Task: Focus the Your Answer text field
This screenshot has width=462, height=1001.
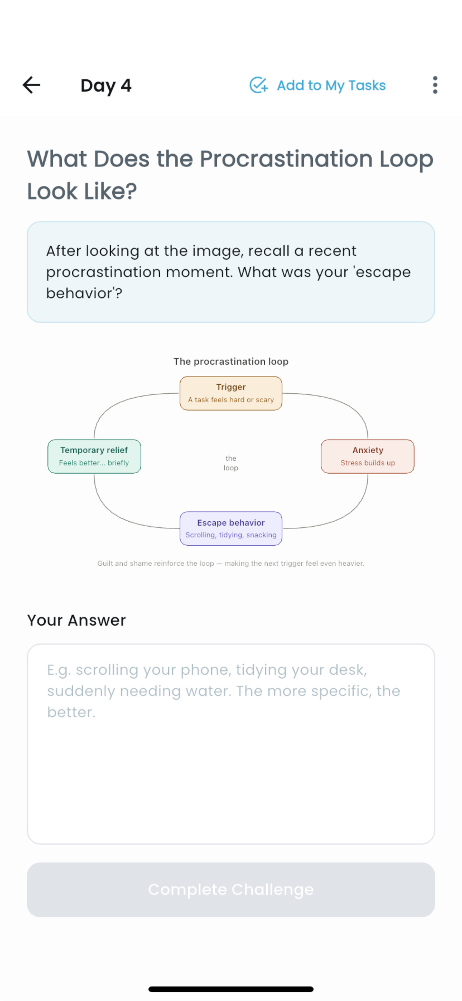Action: 231,744
